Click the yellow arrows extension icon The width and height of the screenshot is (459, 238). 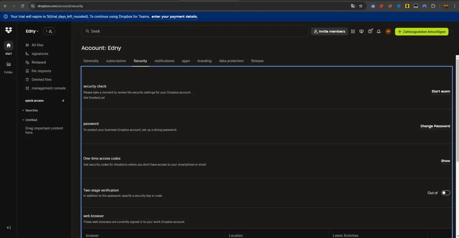407,6
